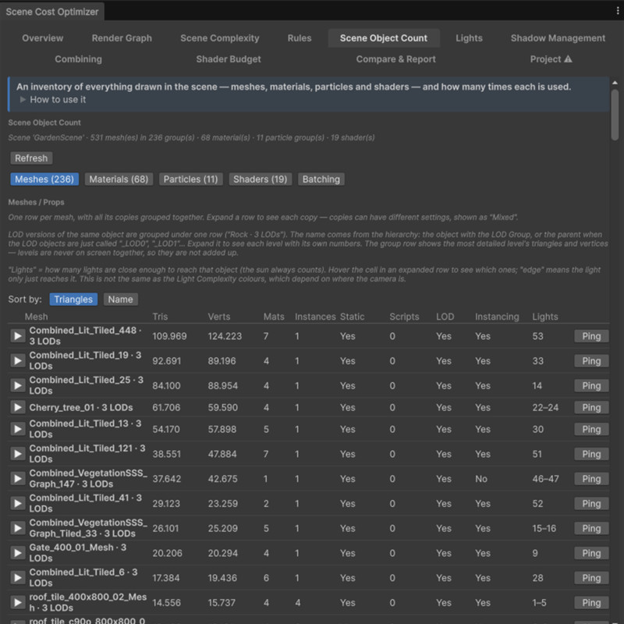Open the Shadow Management tab
The height and width of the screenshot is (624, 624).
558,38
